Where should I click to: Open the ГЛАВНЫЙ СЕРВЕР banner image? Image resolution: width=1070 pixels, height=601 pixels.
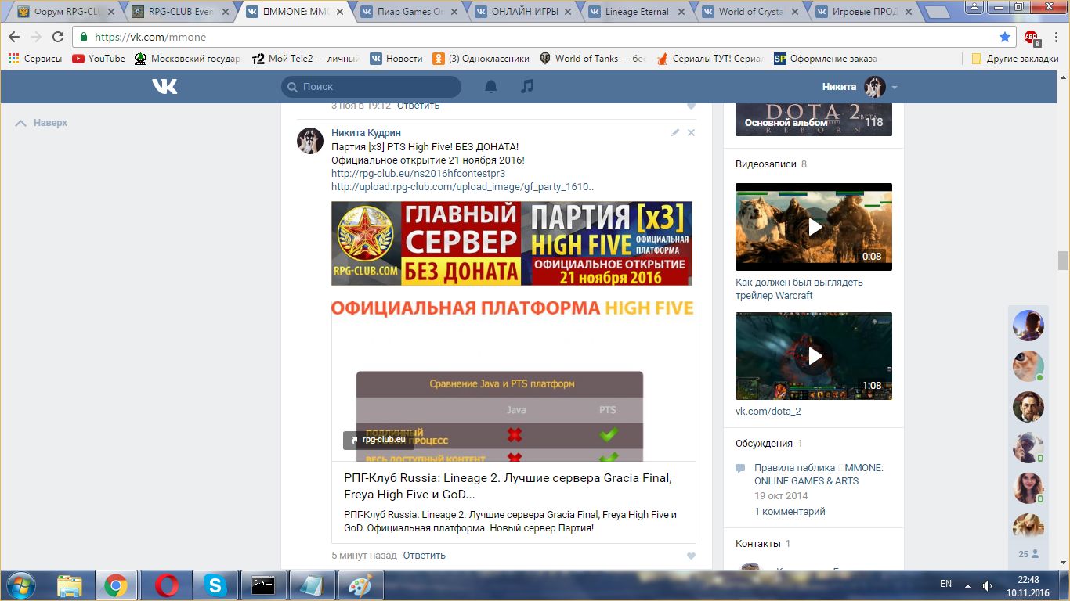click(512, 243)
